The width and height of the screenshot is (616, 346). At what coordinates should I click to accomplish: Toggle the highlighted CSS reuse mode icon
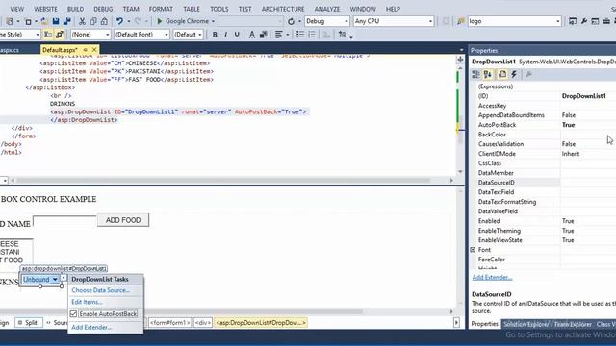point(60,35)
